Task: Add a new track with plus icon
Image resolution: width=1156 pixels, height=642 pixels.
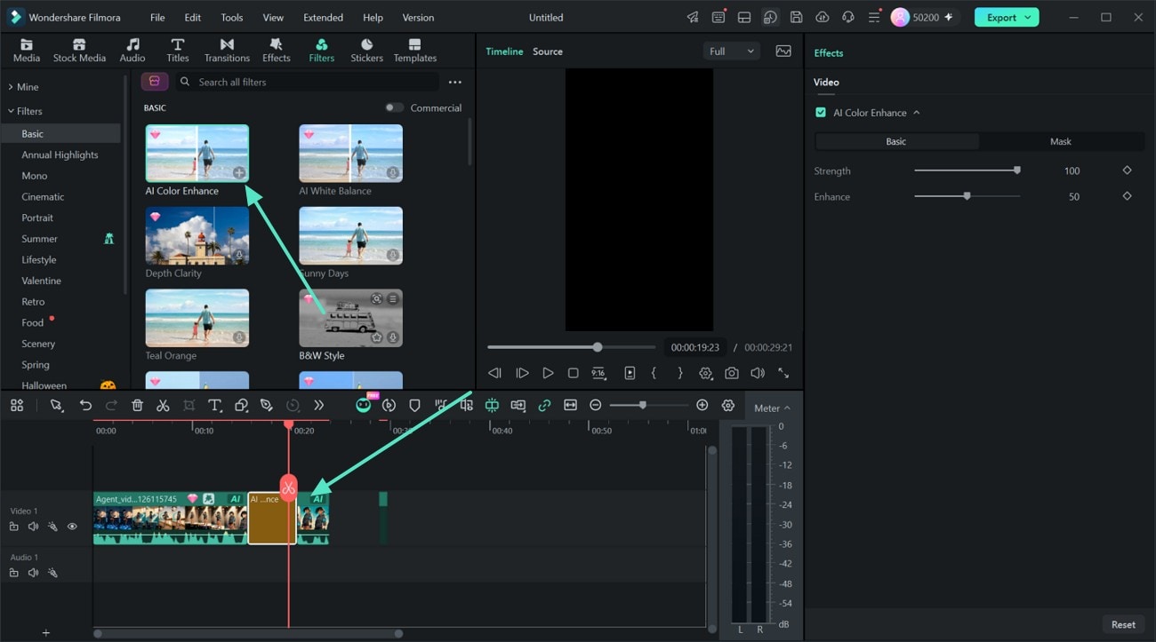Action: [46, 633]
